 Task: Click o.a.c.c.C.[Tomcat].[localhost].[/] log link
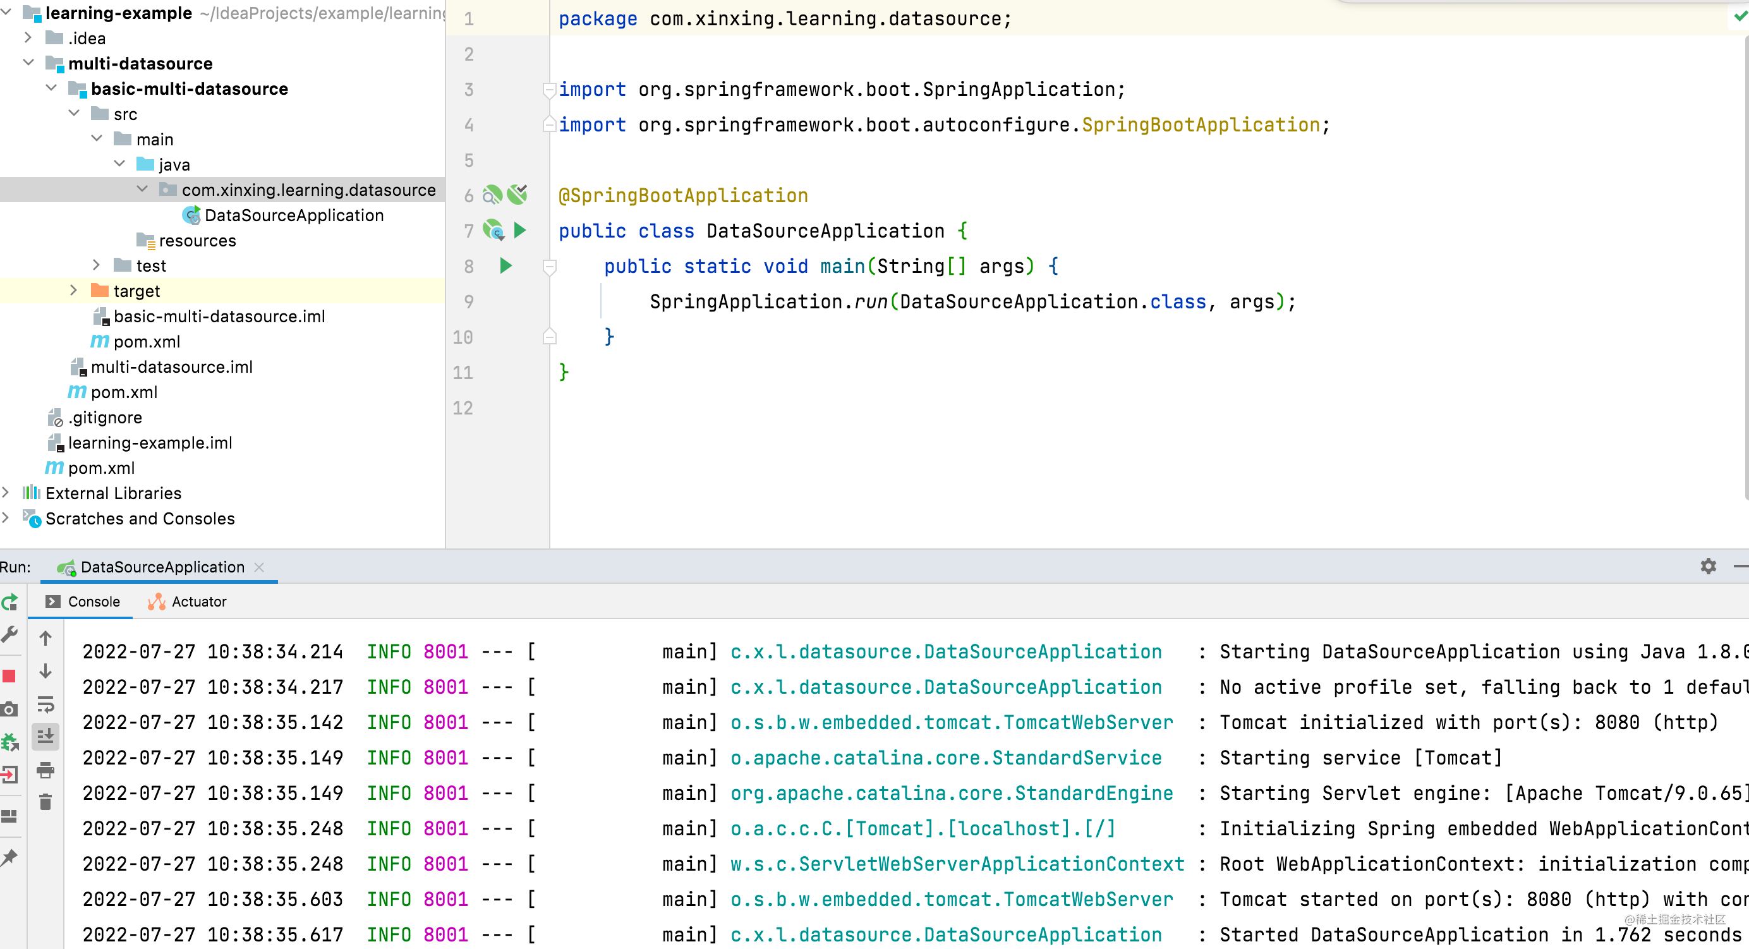click(x=923, y=828)
